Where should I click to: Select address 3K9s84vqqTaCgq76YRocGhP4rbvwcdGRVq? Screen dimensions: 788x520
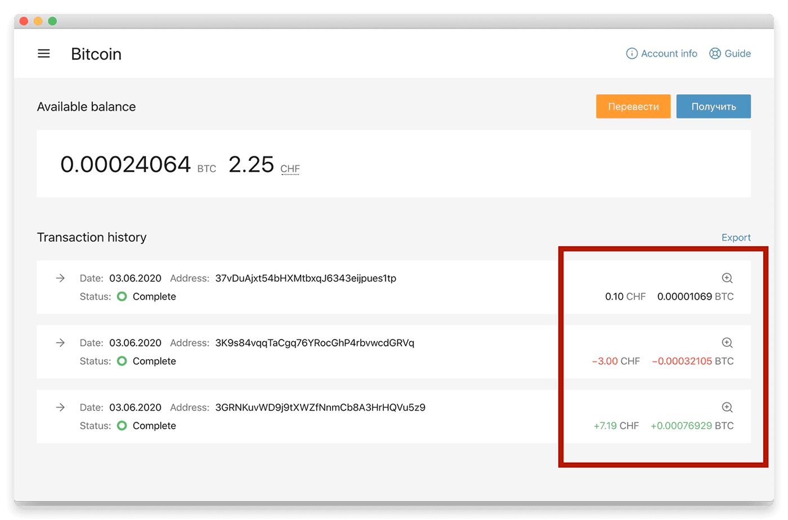[315, 343]
